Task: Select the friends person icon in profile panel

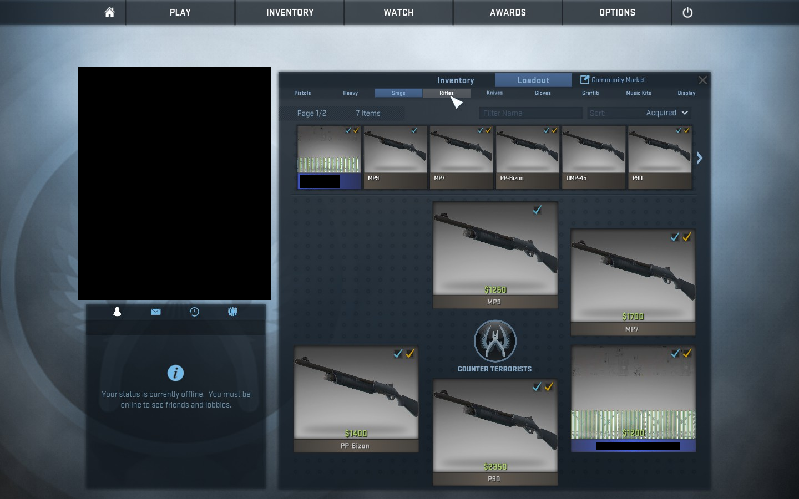Action: (x=117, y=312)
